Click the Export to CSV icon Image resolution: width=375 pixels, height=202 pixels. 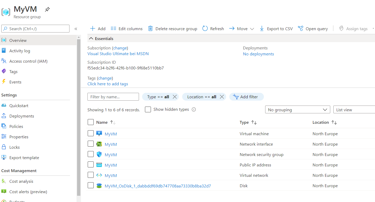click(261, 29)
